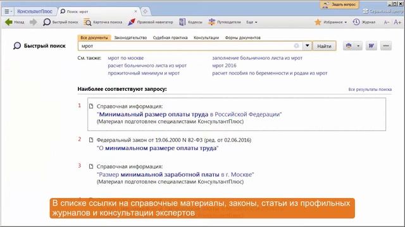Open the Журнал history
405x227 pixels.
[364, 22]
